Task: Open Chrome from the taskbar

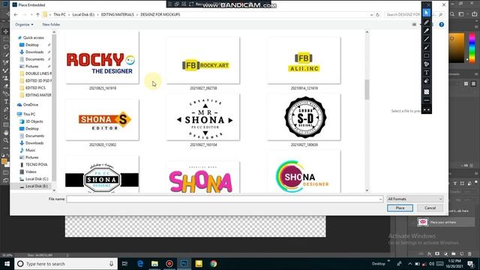Action: pos(213,263)
